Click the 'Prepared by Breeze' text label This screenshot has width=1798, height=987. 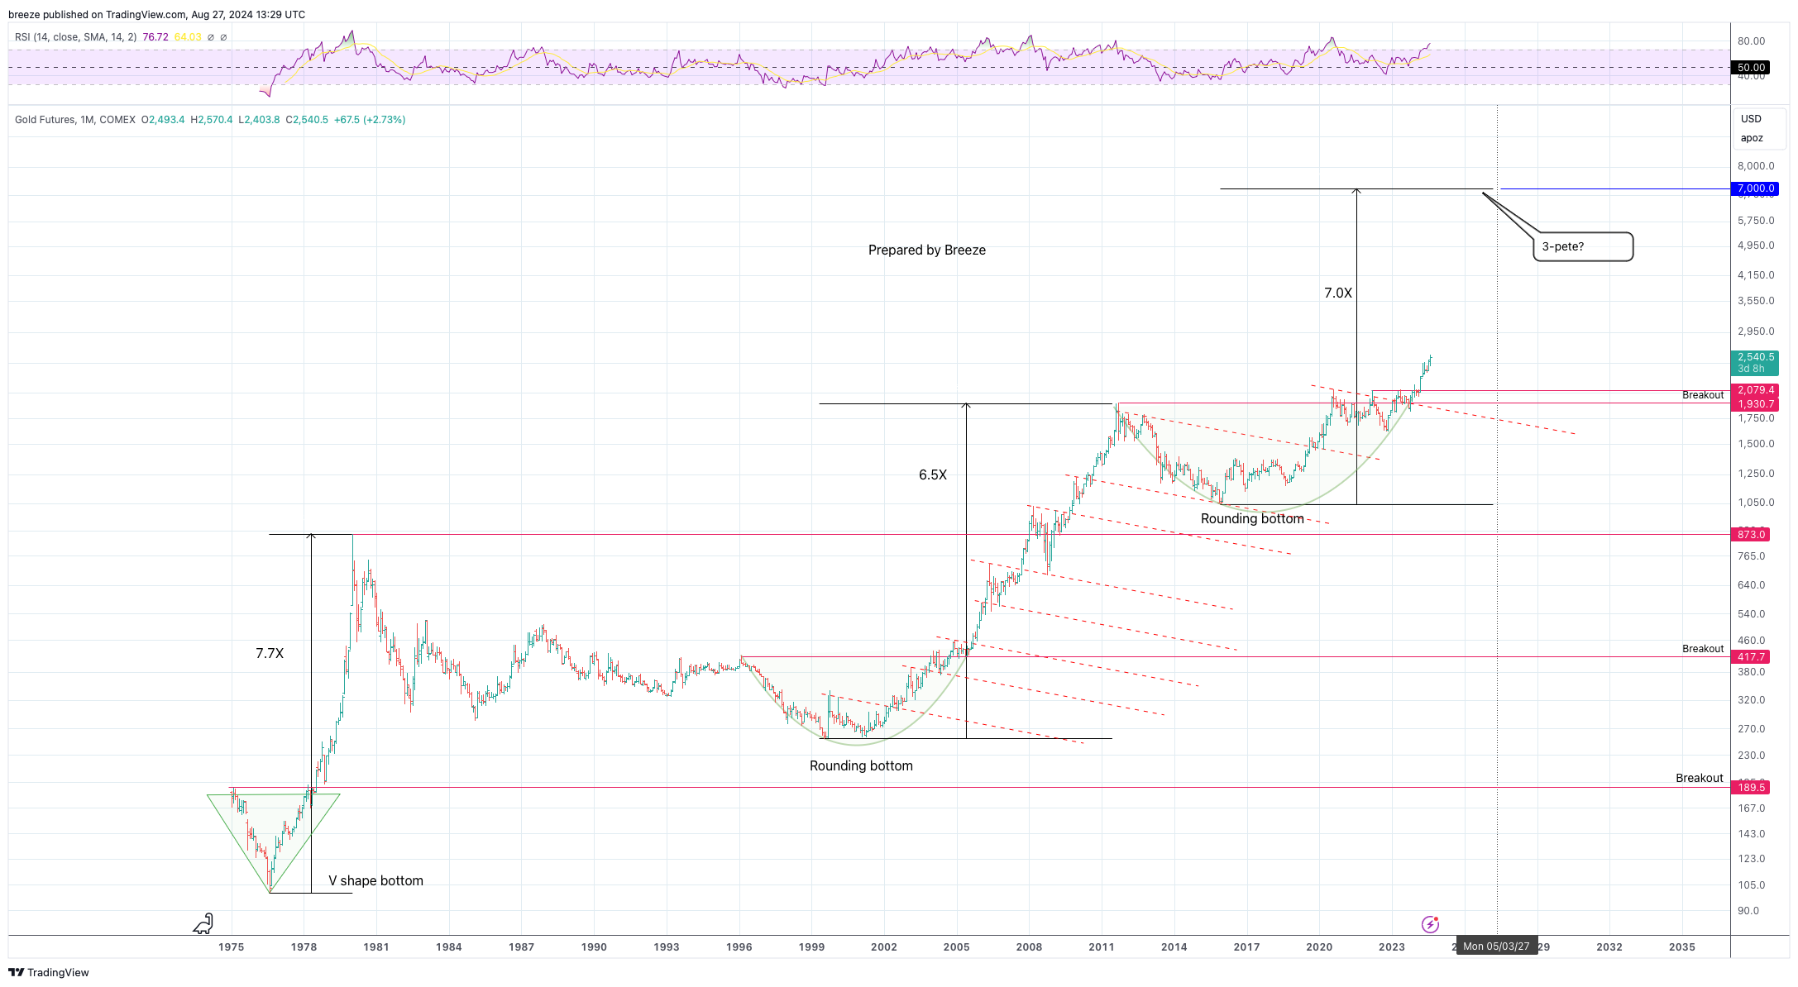(926, 250)
